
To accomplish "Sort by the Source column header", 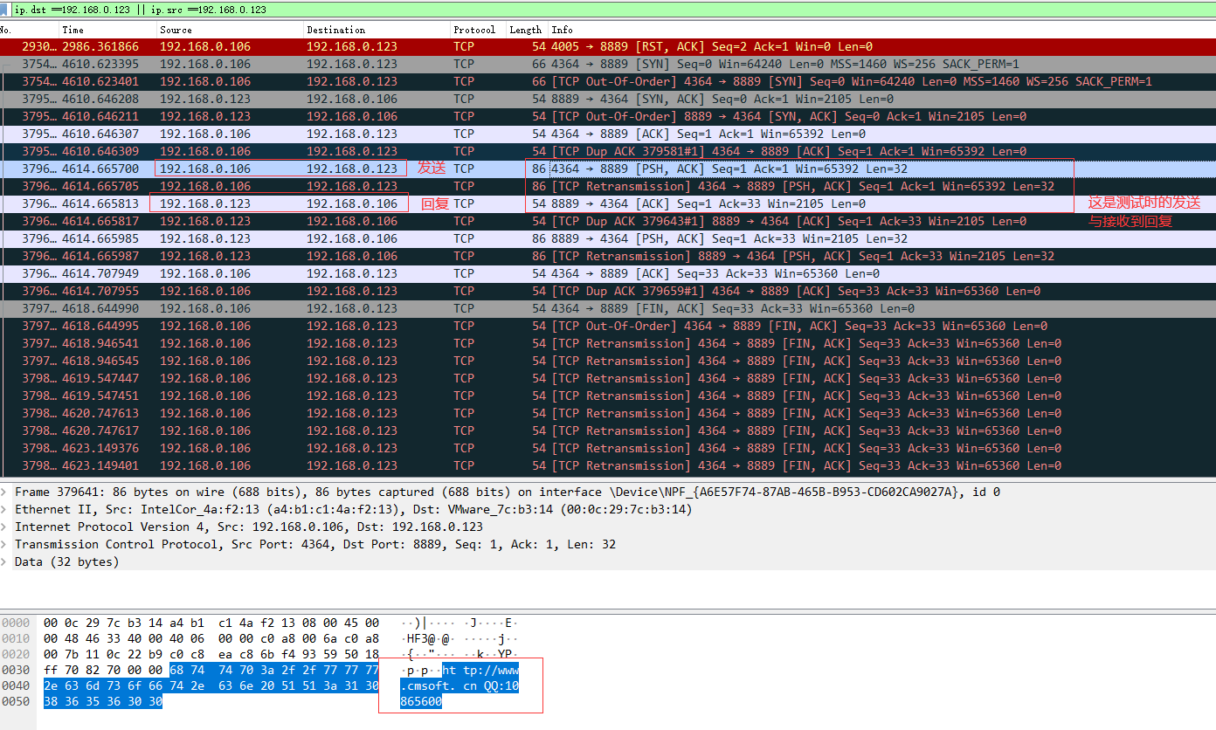I will (230, 30).
